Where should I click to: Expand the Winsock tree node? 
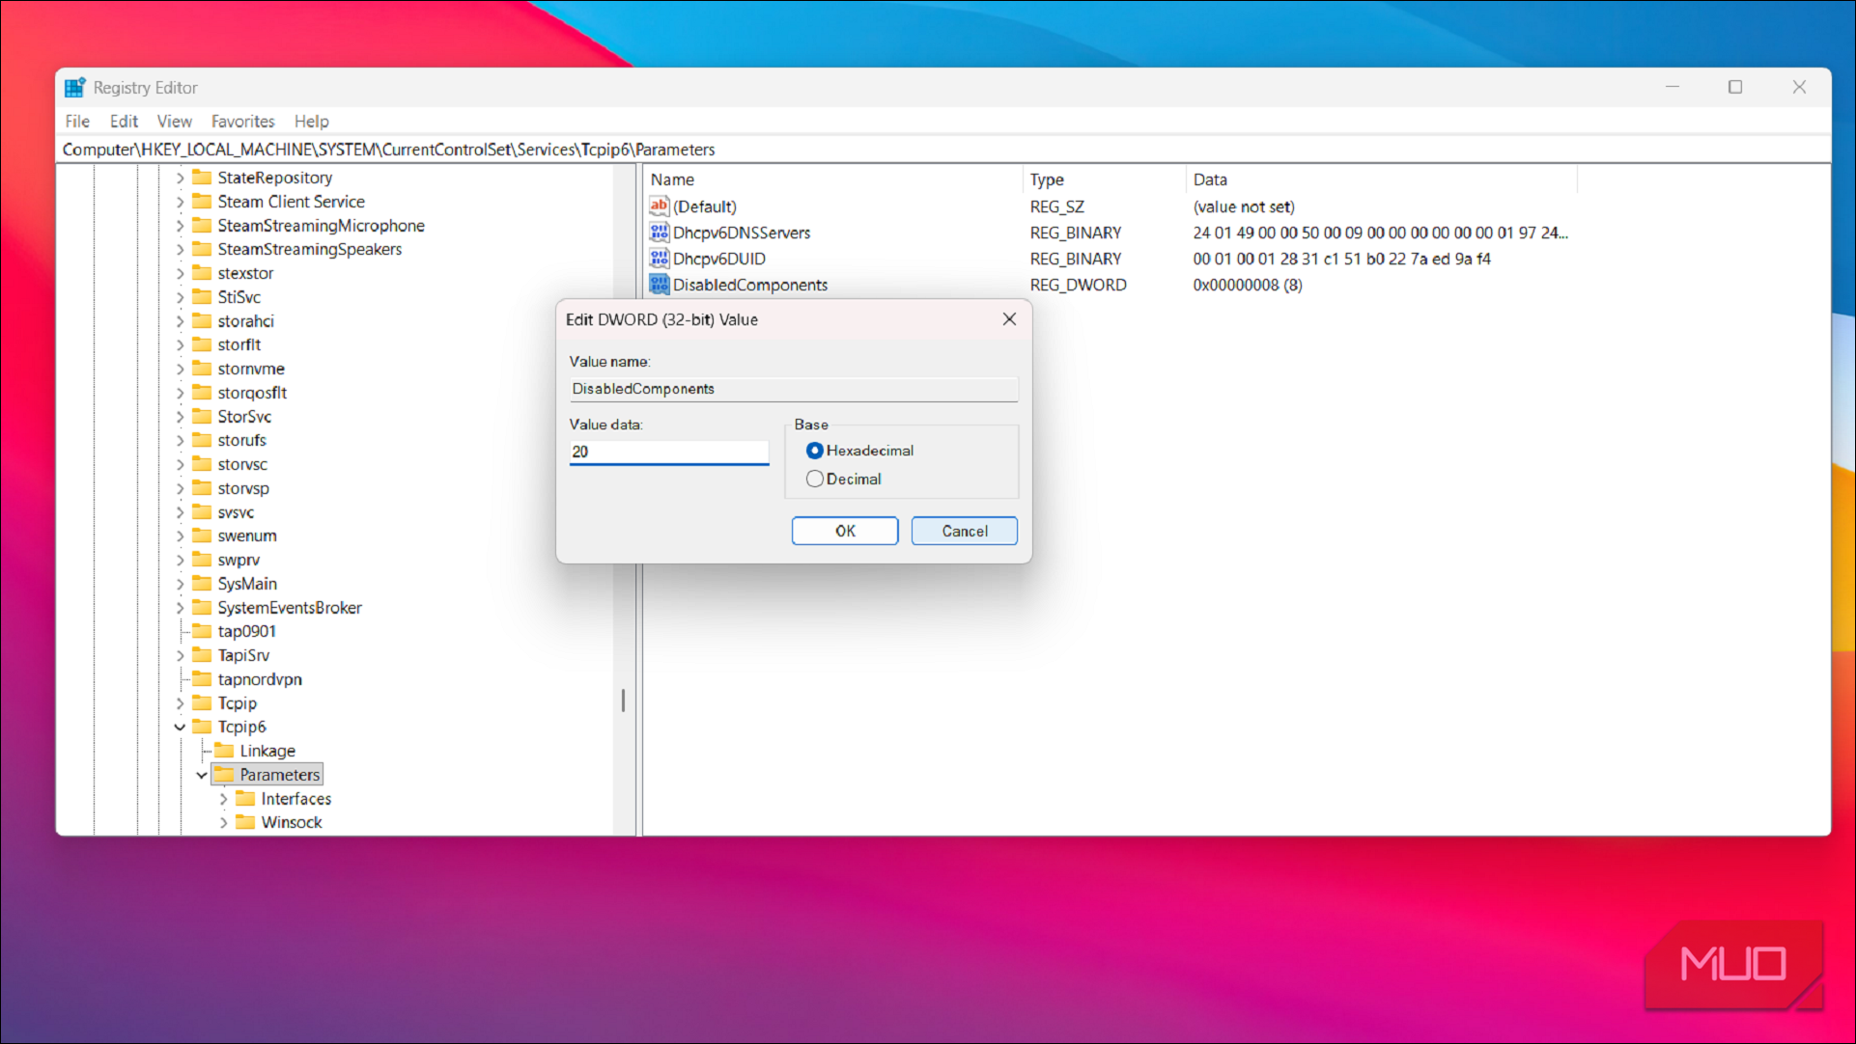[x=223, y=822]
